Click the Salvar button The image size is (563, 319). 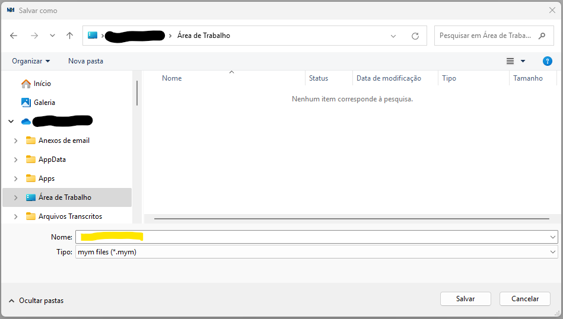coord(465,299)
